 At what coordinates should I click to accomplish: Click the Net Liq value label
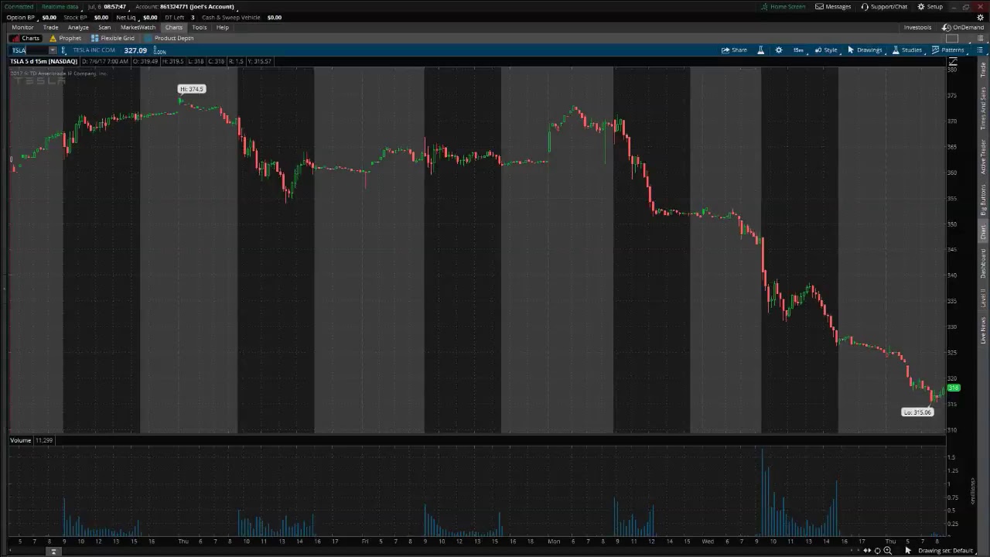click(126, 17)
